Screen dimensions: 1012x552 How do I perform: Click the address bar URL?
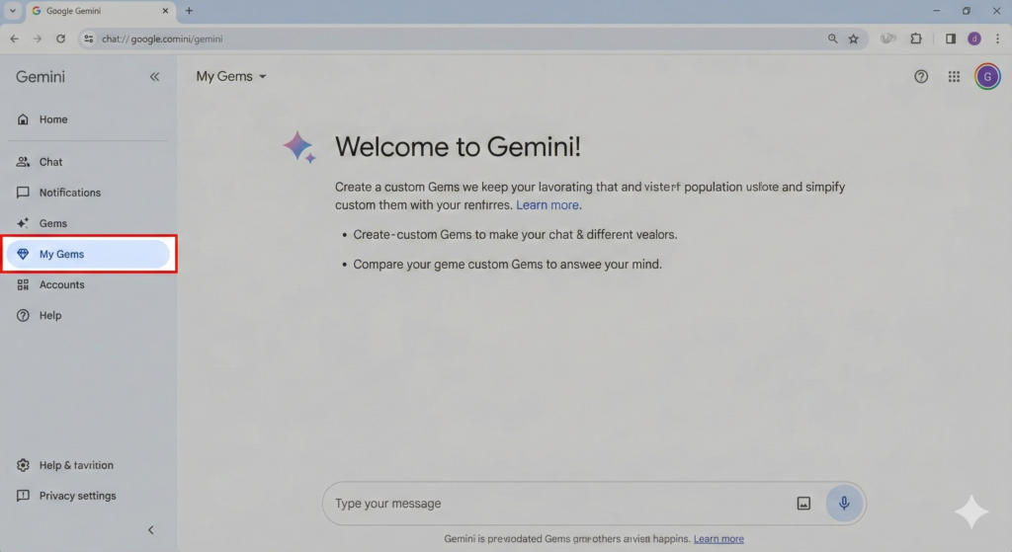point(162,39)
